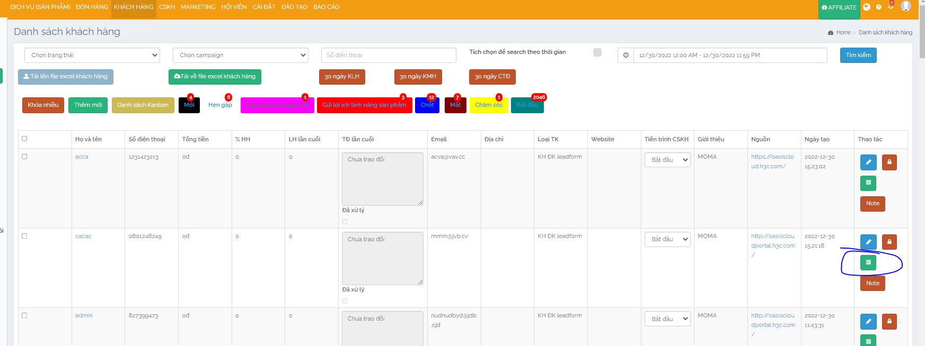
Task: Open the user avatar profile menu
Action: pyautogui.click(x=906, y=6)
